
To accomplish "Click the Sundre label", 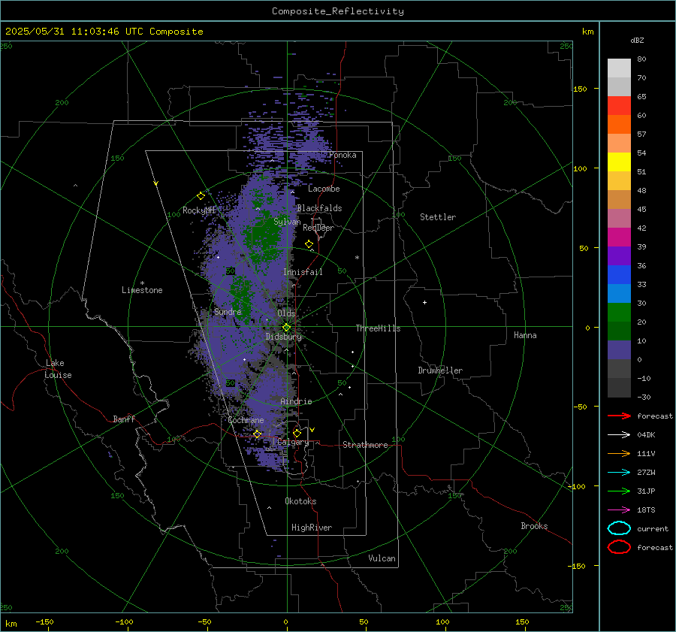I will coord(228,312).
